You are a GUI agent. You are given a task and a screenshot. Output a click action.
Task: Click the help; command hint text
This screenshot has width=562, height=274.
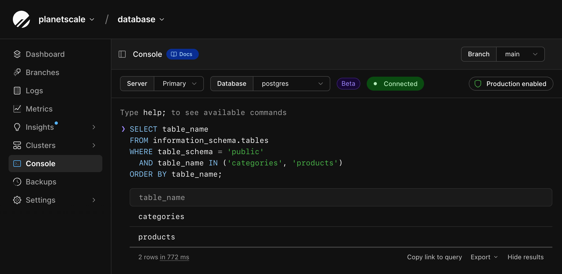click(154, 113)
